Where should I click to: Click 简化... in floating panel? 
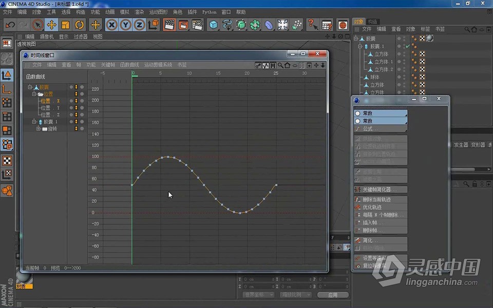[381, 240]
